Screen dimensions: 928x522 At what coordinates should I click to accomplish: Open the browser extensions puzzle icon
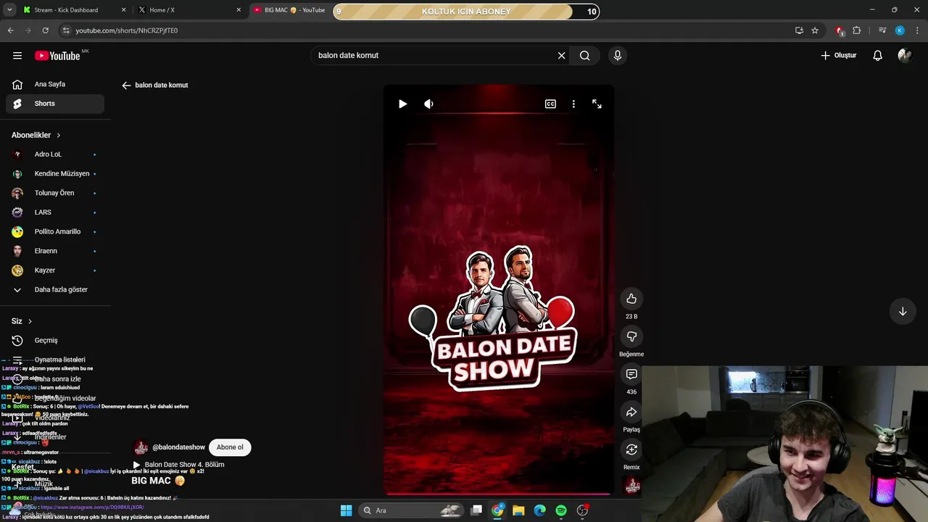point(857,30)
